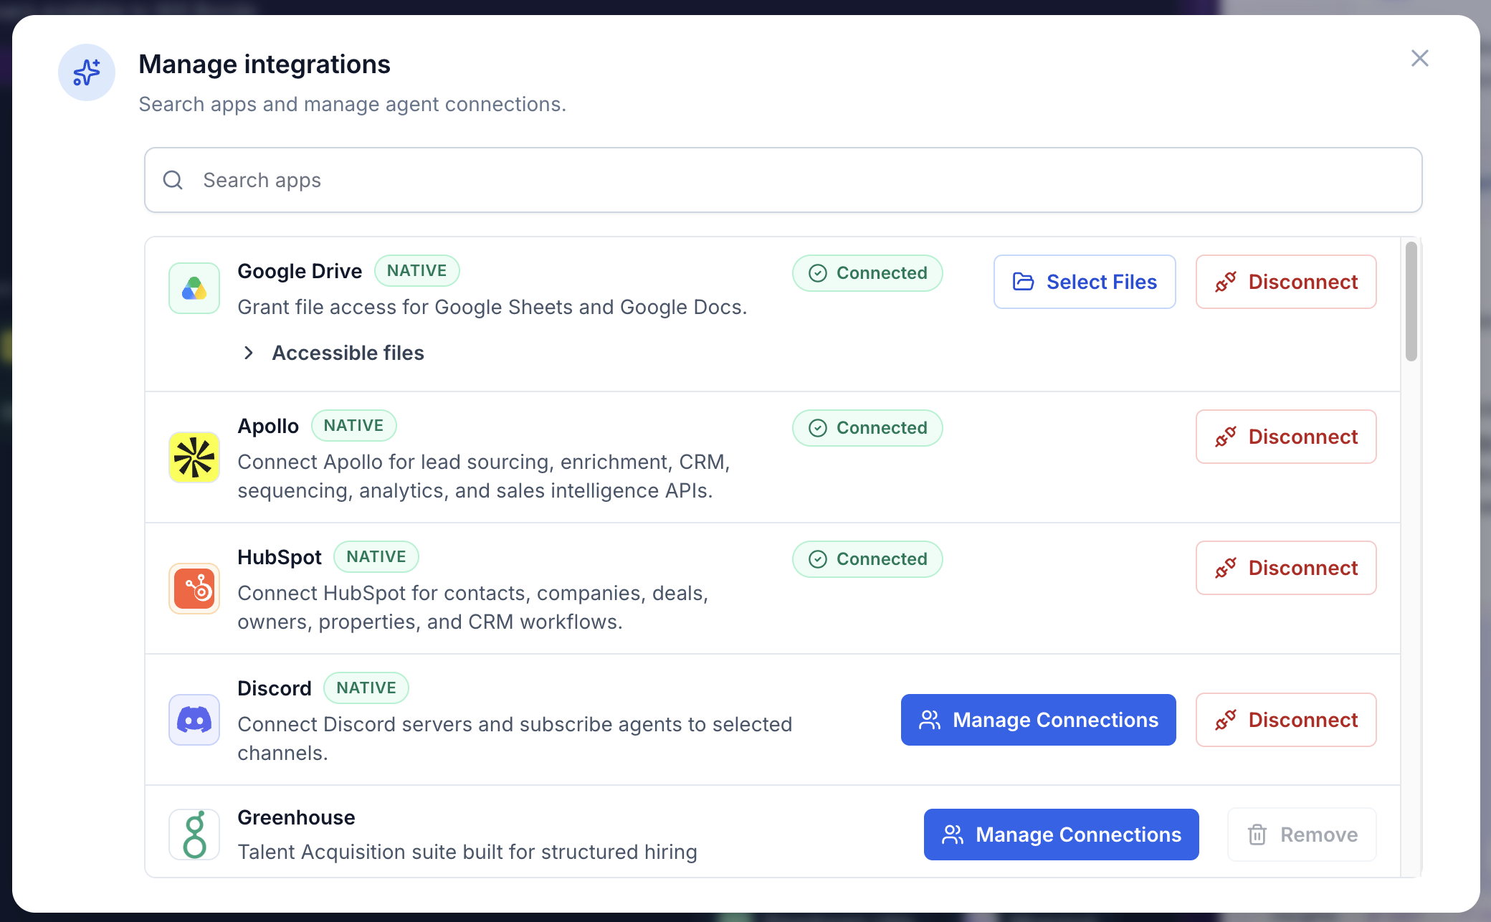The width and height of the screenshot is (1491, 922).
Task: Remove the Greenhouse integration
Action: tap(1302, 835)
